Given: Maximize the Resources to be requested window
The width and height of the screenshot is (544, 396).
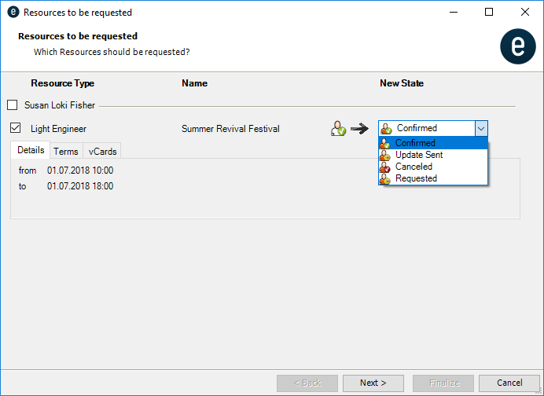Looking at the screenshot, I should (x=489, y=13).
